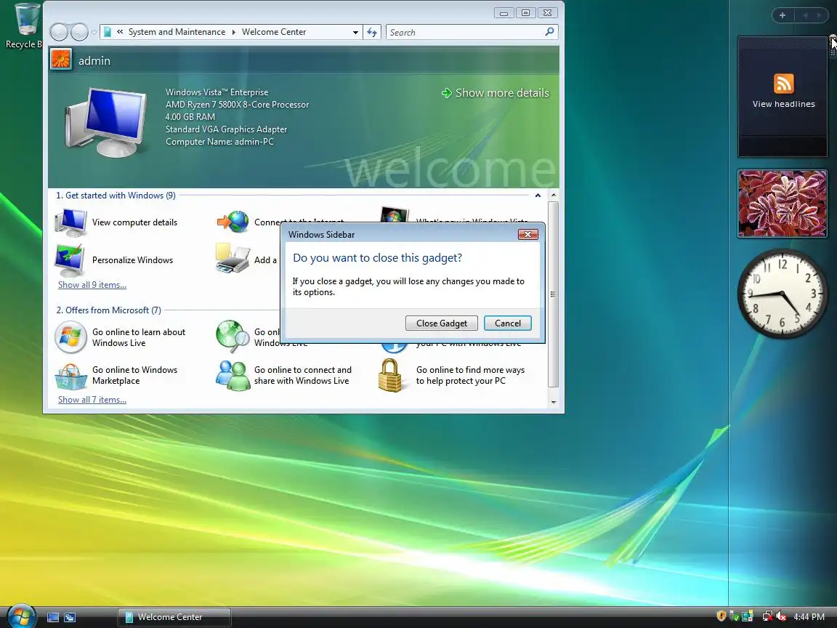Focus the Search input field
This screenshot has width=837, height=628.
(466, 33)
